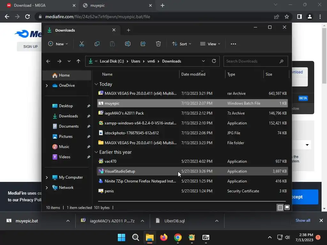Select the muyepic batch file

[192, 103]
